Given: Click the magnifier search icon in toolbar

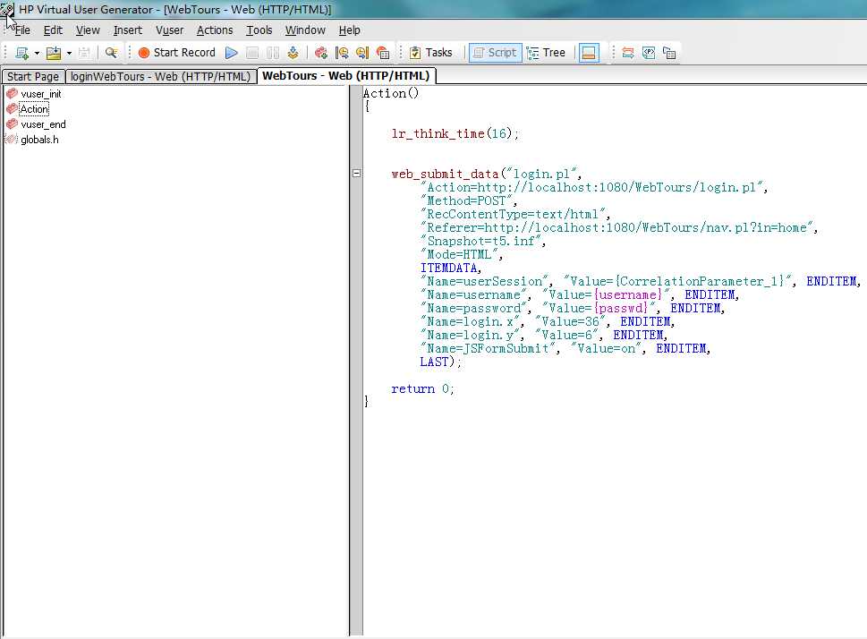Looking at the screenshot, I should pyautogui.click(x=111, y=53).
